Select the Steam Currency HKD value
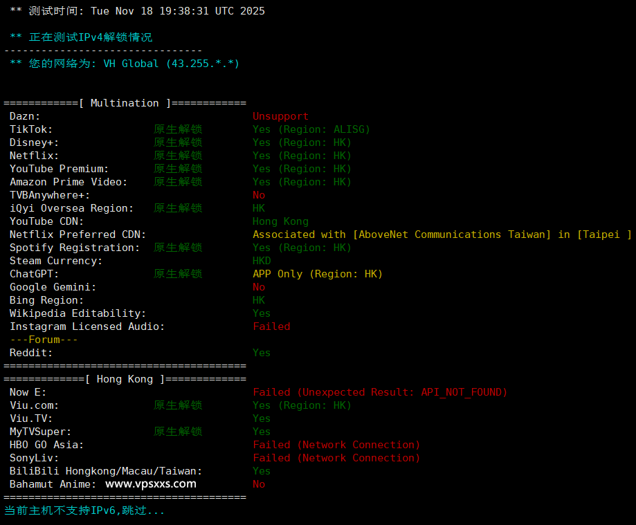The image size is (636, 525). [x=262, y=261]
